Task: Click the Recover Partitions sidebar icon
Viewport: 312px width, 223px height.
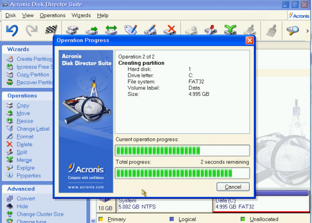Action: 10,82
